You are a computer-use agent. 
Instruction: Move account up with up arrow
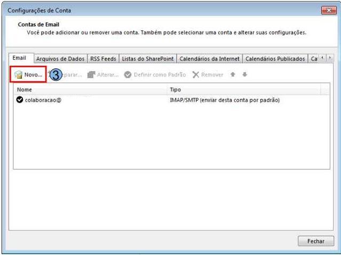click(233, 75)
